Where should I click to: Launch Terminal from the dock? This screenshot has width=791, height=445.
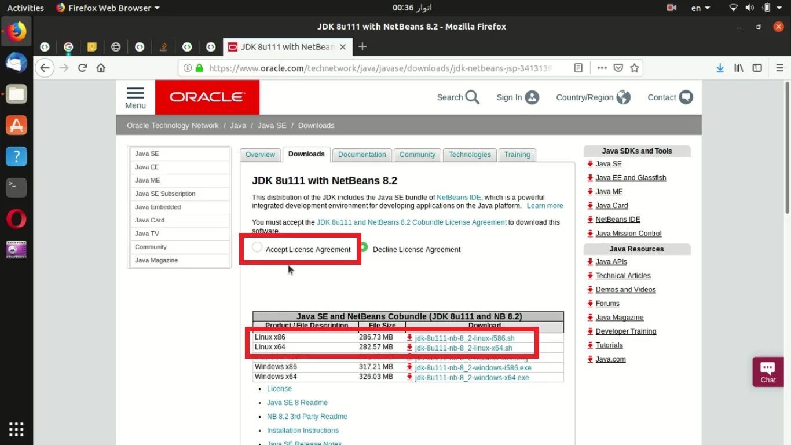(16, 187)
